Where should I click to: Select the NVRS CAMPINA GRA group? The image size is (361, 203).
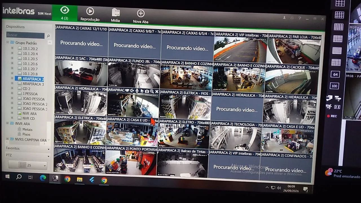(28, 140)
